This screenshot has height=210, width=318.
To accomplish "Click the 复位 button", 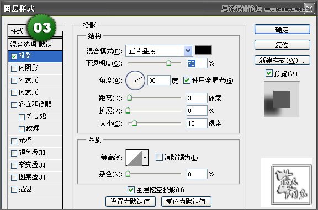I will tap(282, 45).
